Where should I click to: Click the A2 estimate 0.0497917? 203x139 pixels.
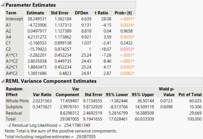37,31
